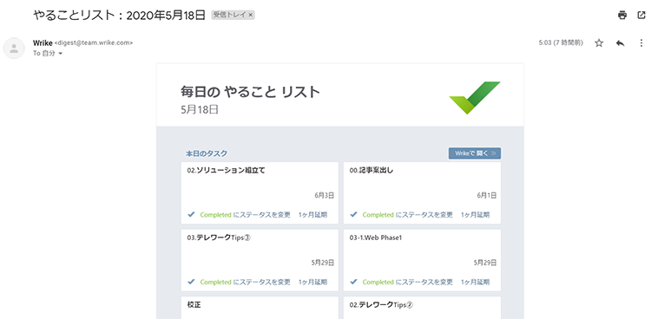Screen dimensions: 651x319
Task: Click the 5:03 (7 時間前) timestamp
Action: (561, 42)
